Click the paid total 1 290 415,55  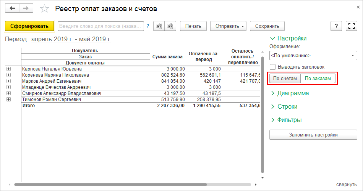point(207,106)
